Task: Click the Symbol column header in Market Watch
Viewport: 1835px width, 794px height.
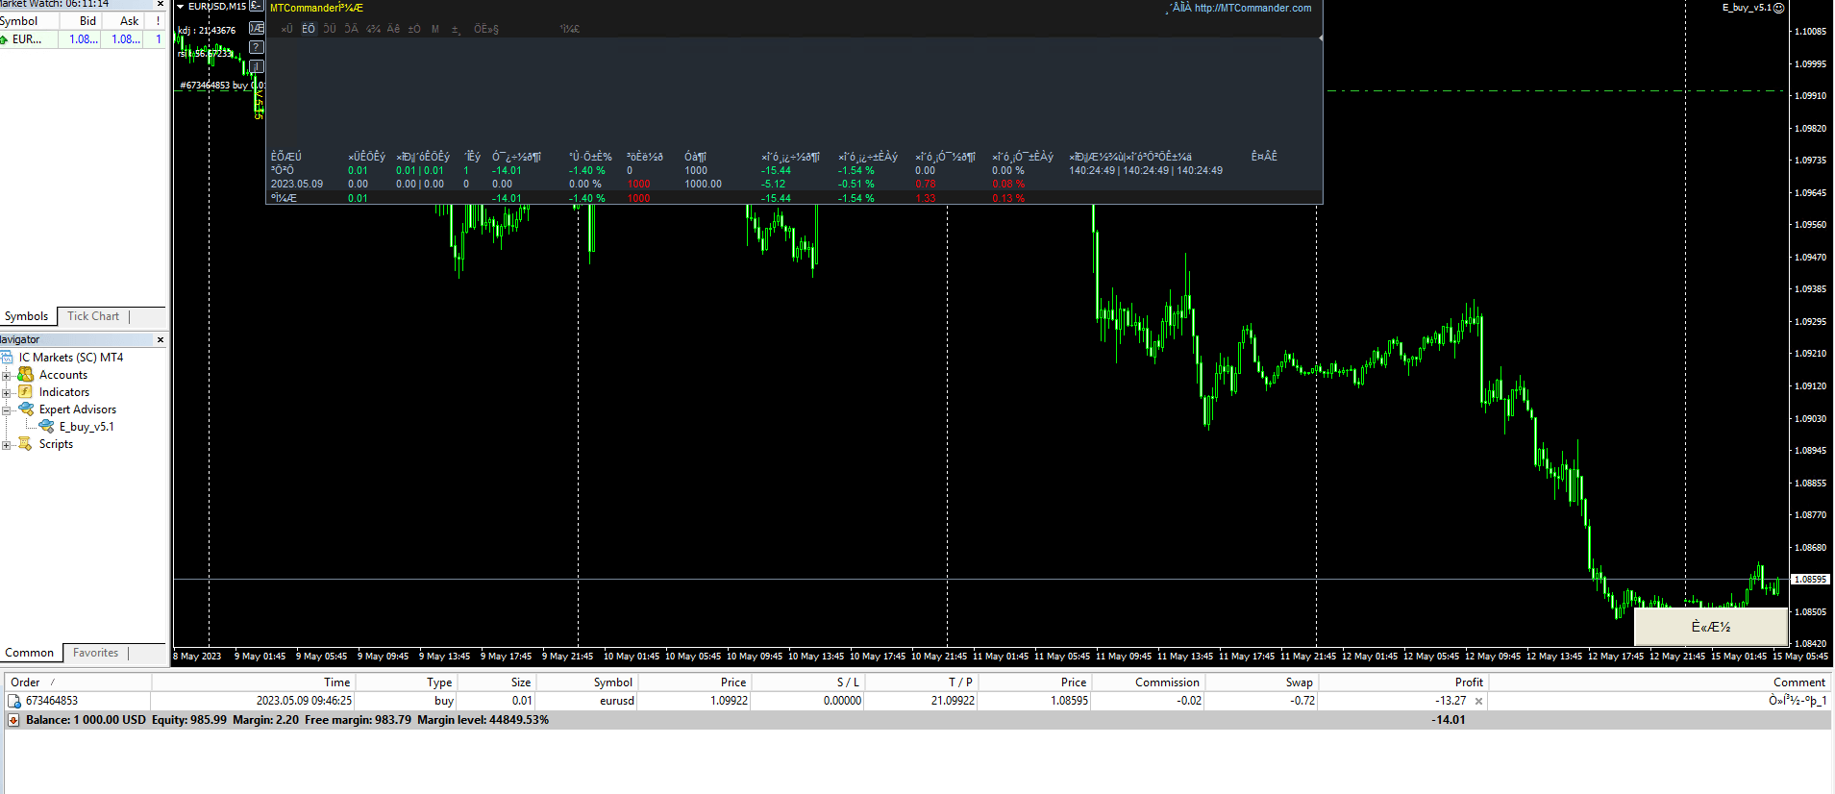Action: (29, 20)
